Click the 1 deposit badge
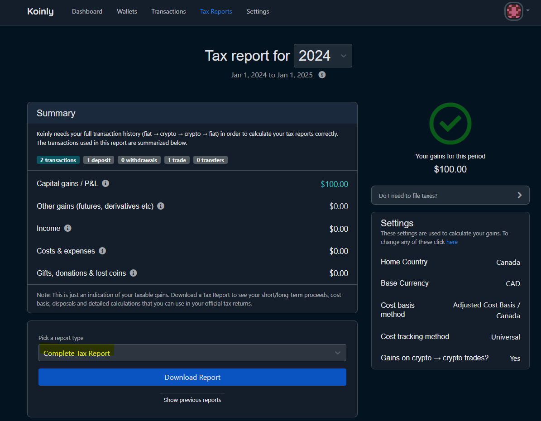The image size is (541, 421). pos(99,160)
